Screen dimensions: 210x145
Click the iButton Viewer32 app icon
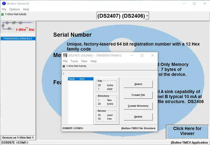[4, 3]
